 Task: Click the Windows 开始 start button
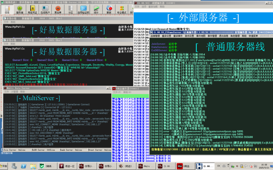pos(6,166)
